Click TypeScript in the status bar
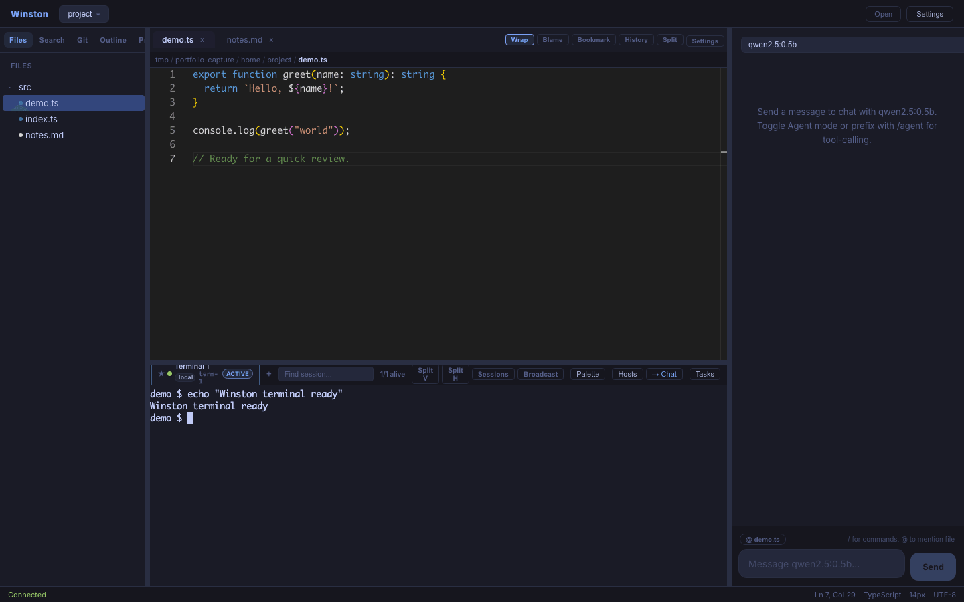964x602 pixels. point(882,595)
